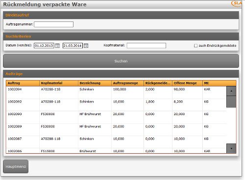The width and height of the screenshot is (245, 180).
Task: Click Rückgemeldet value 2,000
Action: [x=150, y=89]
